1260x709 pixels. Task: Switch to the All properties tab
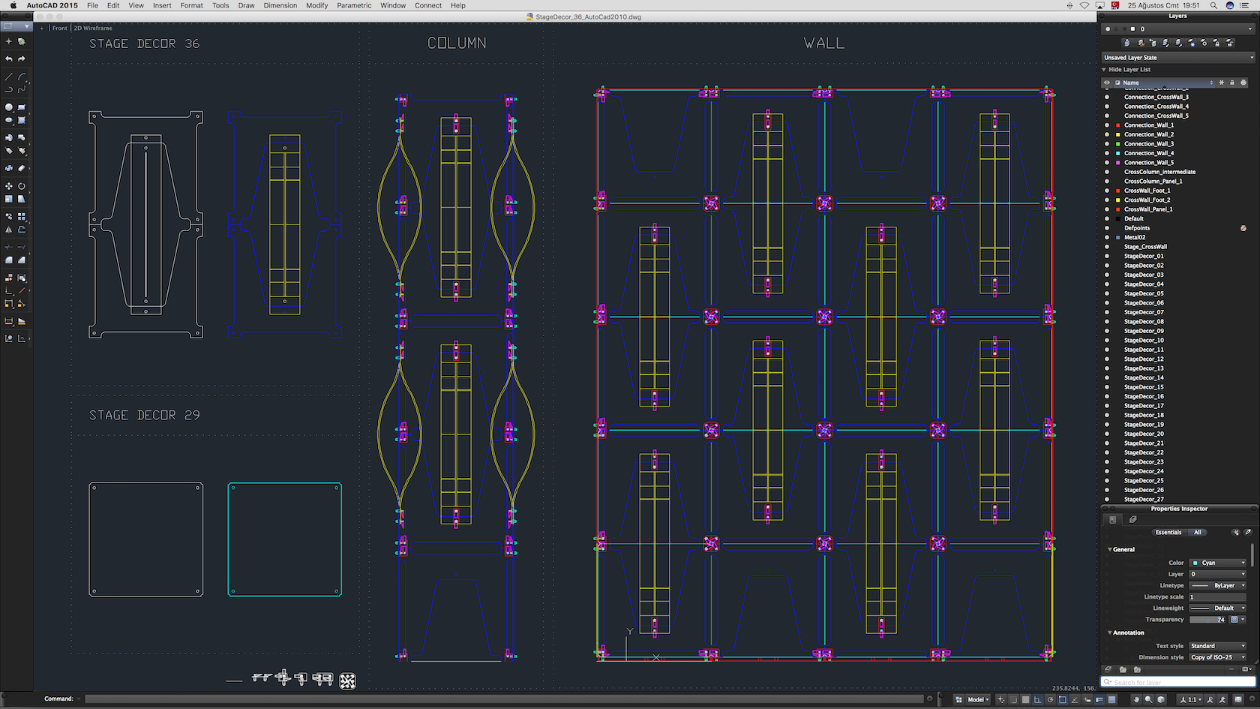coord(1198,532)
